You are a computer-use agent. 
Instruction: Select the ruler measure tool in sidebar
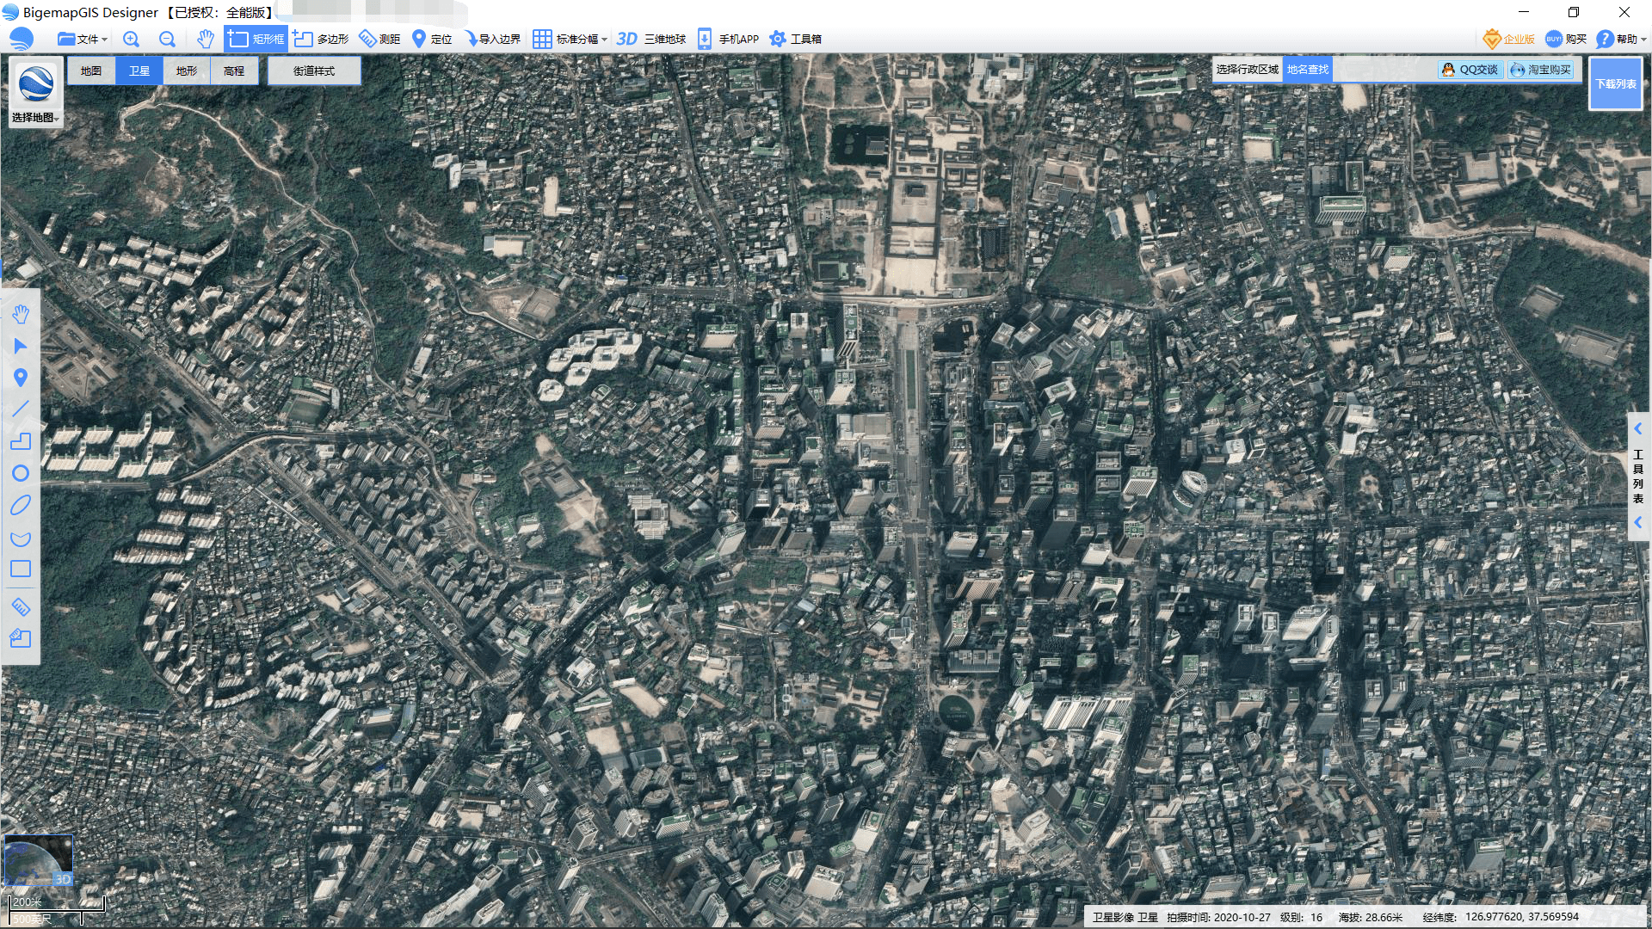tap(21, 607)
